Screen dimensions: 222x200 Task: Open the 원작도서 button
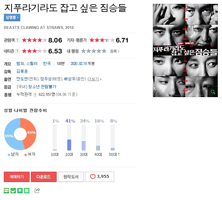(x=71, y=177)
